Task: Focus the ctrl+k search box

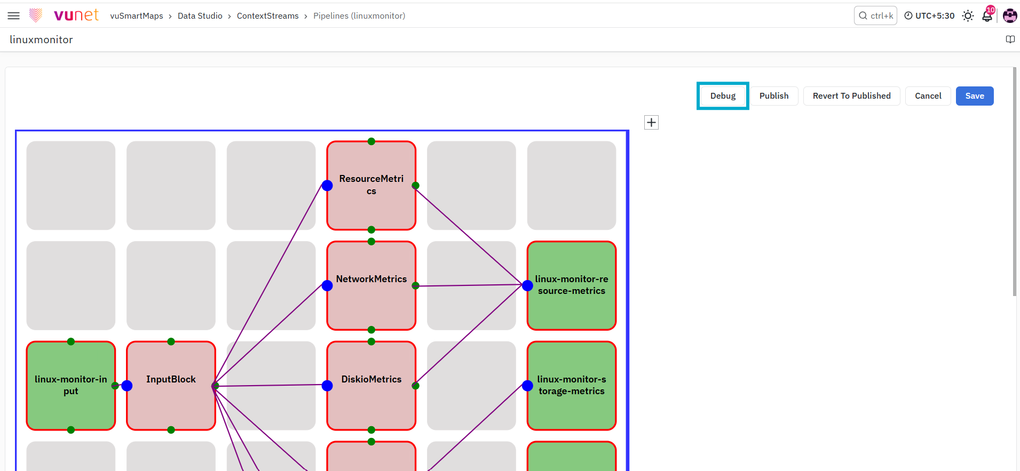Action: tap(875, 16)
